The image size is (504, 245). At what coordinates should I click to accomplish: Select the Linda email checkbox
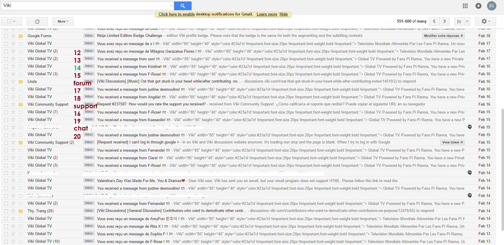coord(6,82)
